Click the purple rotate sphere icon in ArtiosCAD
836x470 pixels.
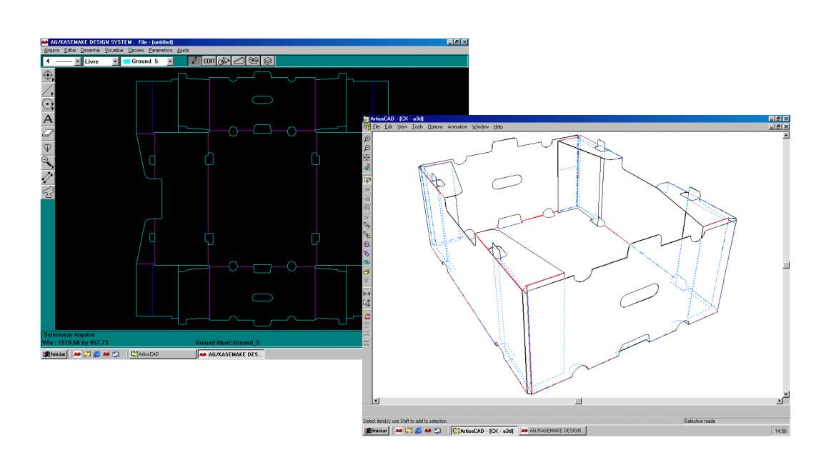pos(367,244)
